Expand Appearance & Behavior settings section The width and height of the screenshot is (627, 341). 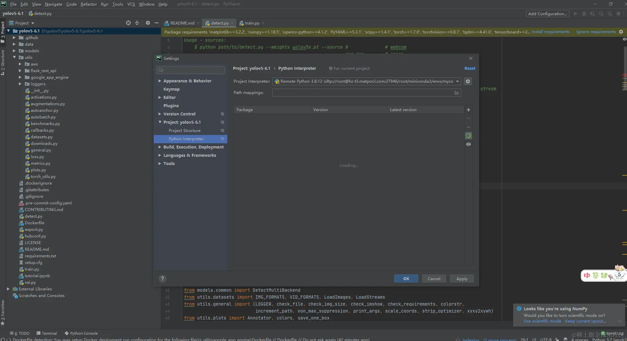160,81
